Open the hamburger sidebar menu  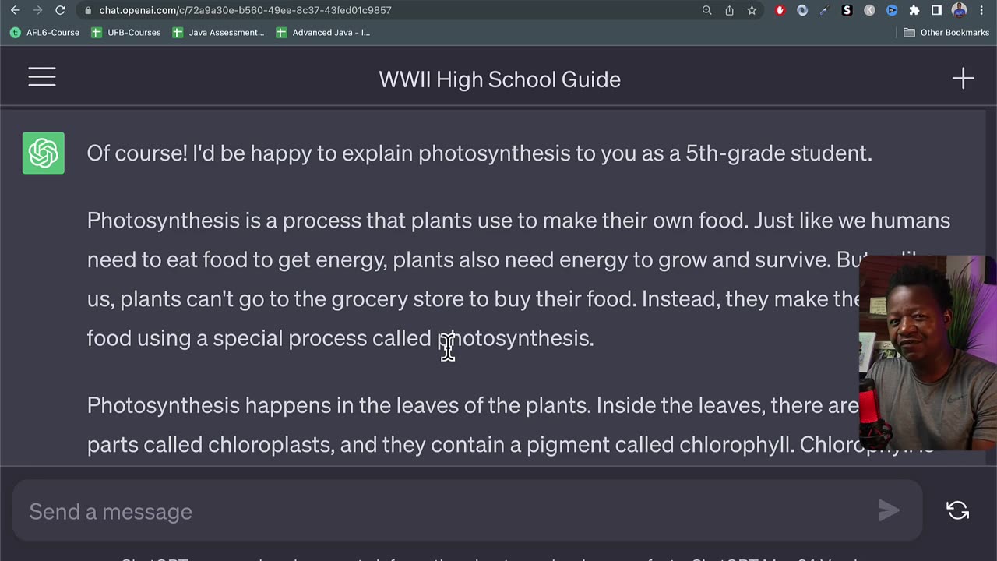(42, 77)
